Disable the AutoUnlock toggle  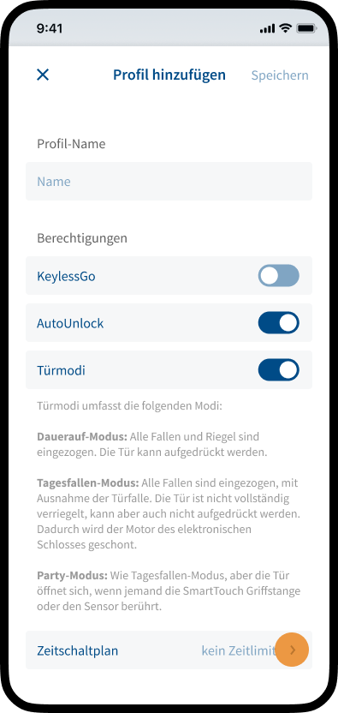coord(278,323)
